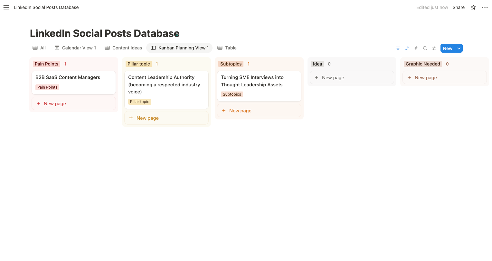Viewport: 492px width, 261px height.
Task: Click the Subtopics tag on the card
Action: (232, 94)
